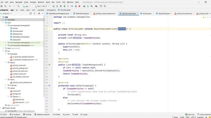Open the Android project view dropdown
The height and width of the screenshot is (118, 211).
[6, 13]
